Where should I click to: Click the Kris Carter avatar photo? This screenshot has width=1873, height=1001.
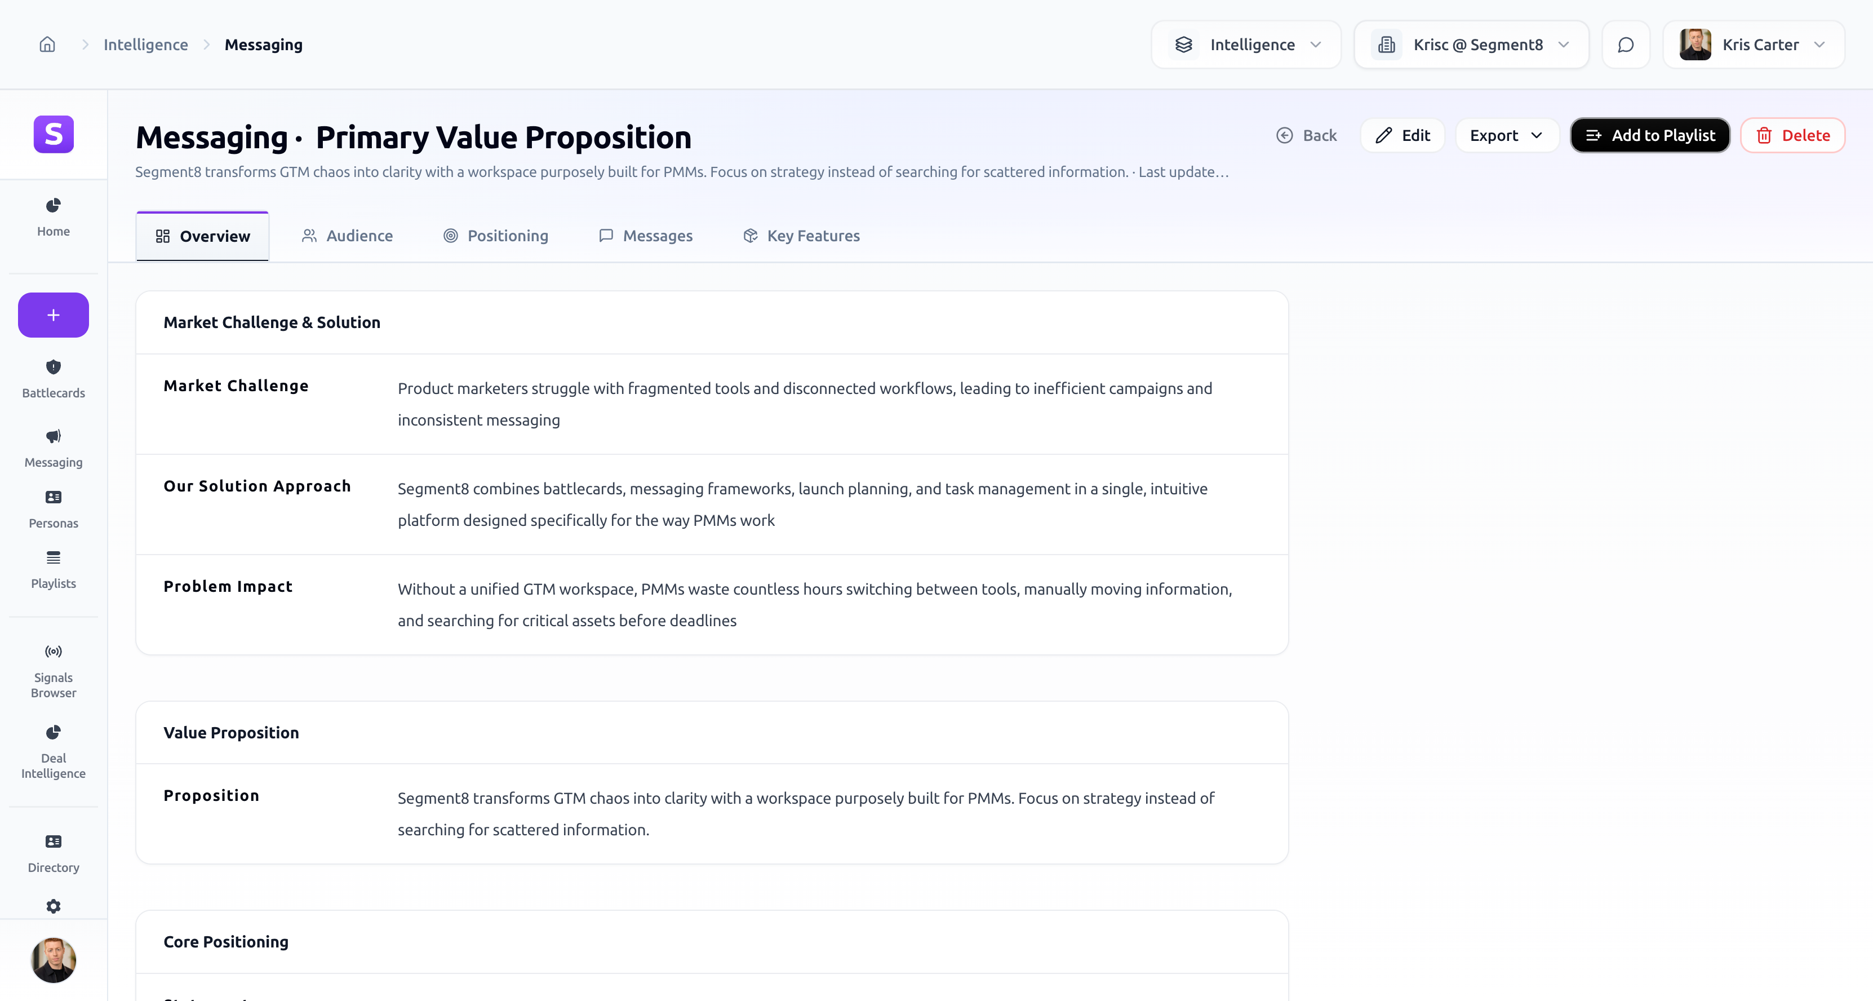coord(1695,45)
